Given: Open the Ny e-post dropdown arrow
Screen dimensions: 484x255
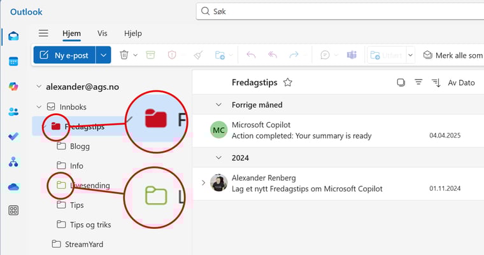Looking at the screenshot, I should coord(103,55).
